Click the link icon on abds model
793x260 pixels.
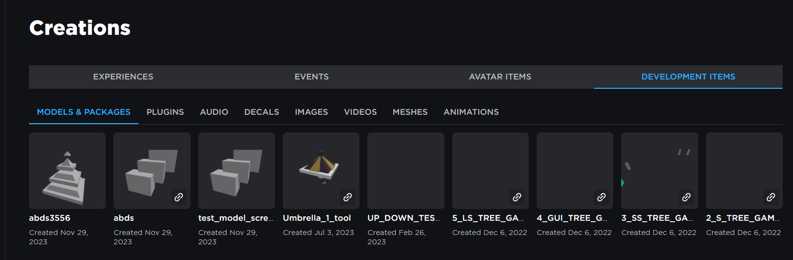pos(179,197)
